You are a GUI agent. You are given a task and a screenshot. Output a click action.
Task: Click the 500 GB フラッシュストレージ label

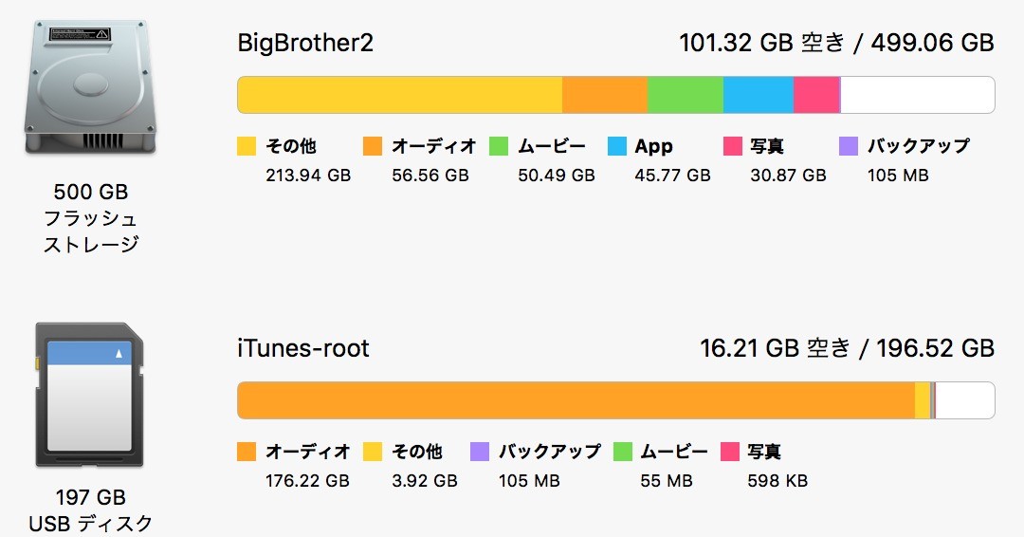(x=91, y=217)
